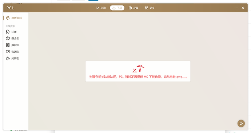Select 原版游戏 in the sidebar
The image size is (251, 133).
tap(16, 18)
